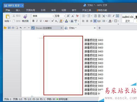Click inside the red-bordered text box
The image size is (137, 102).
63,65
